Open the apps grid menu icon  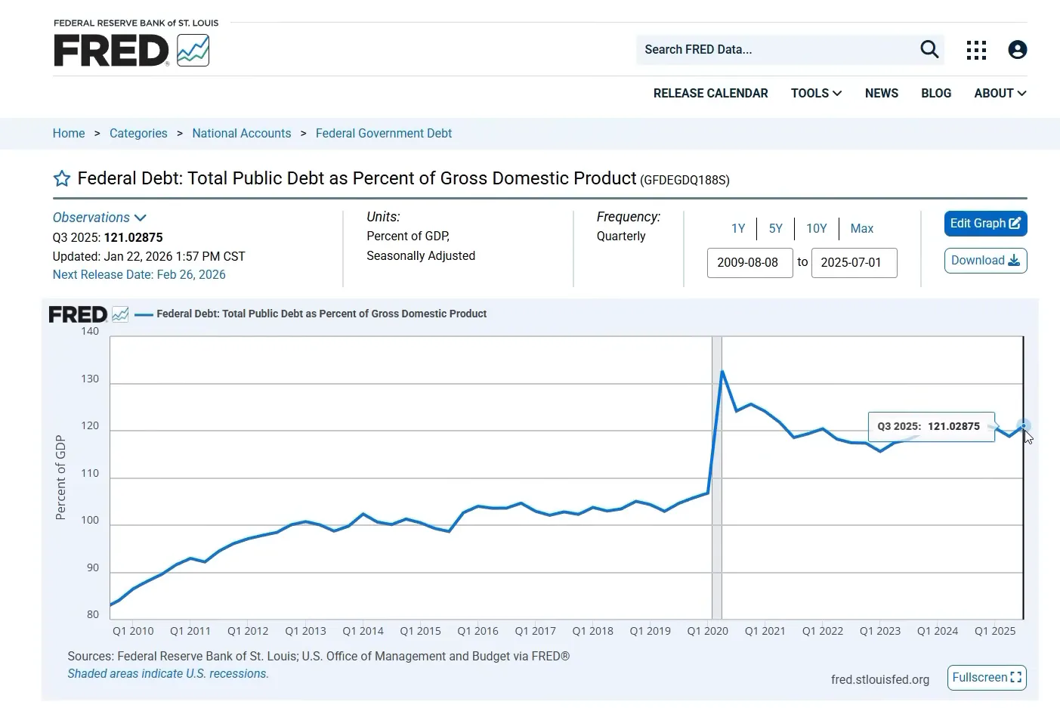pyautogui.click(x=976, y=50)
